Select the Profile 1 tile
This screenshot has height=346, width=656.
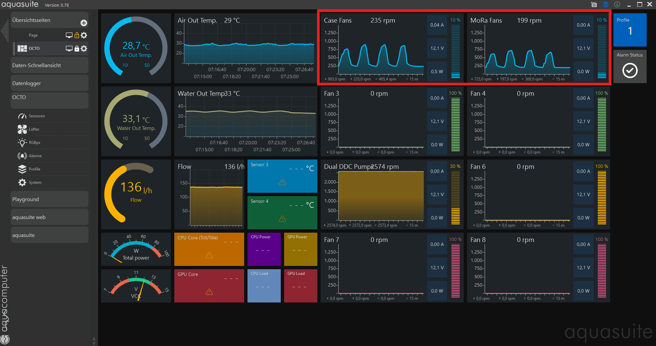pos(630,30)
